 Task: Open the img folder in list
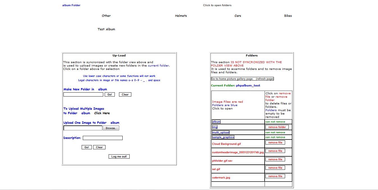[x=215, y=127]
